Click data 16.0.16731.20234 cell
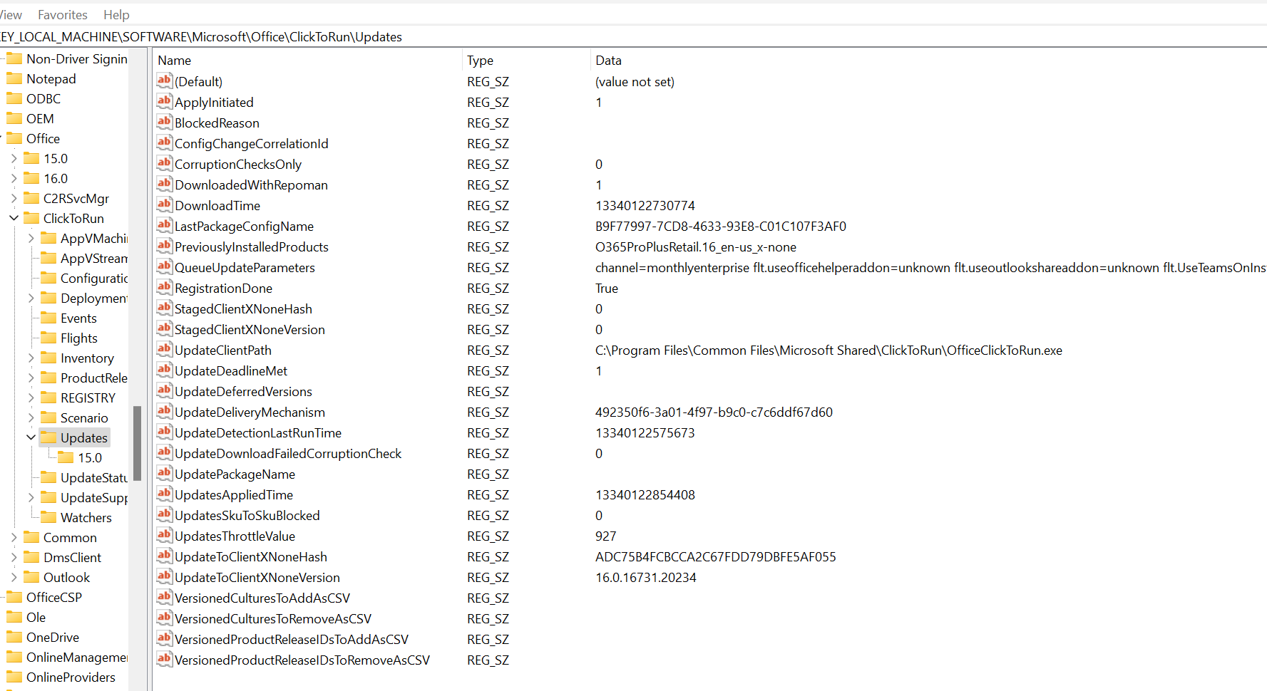Screen dimensions: 1267x691 [x=646, y=577]
